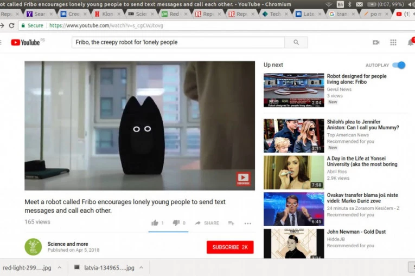Click the SHARE button
This screenshot has width=415, height=276.
207,223
